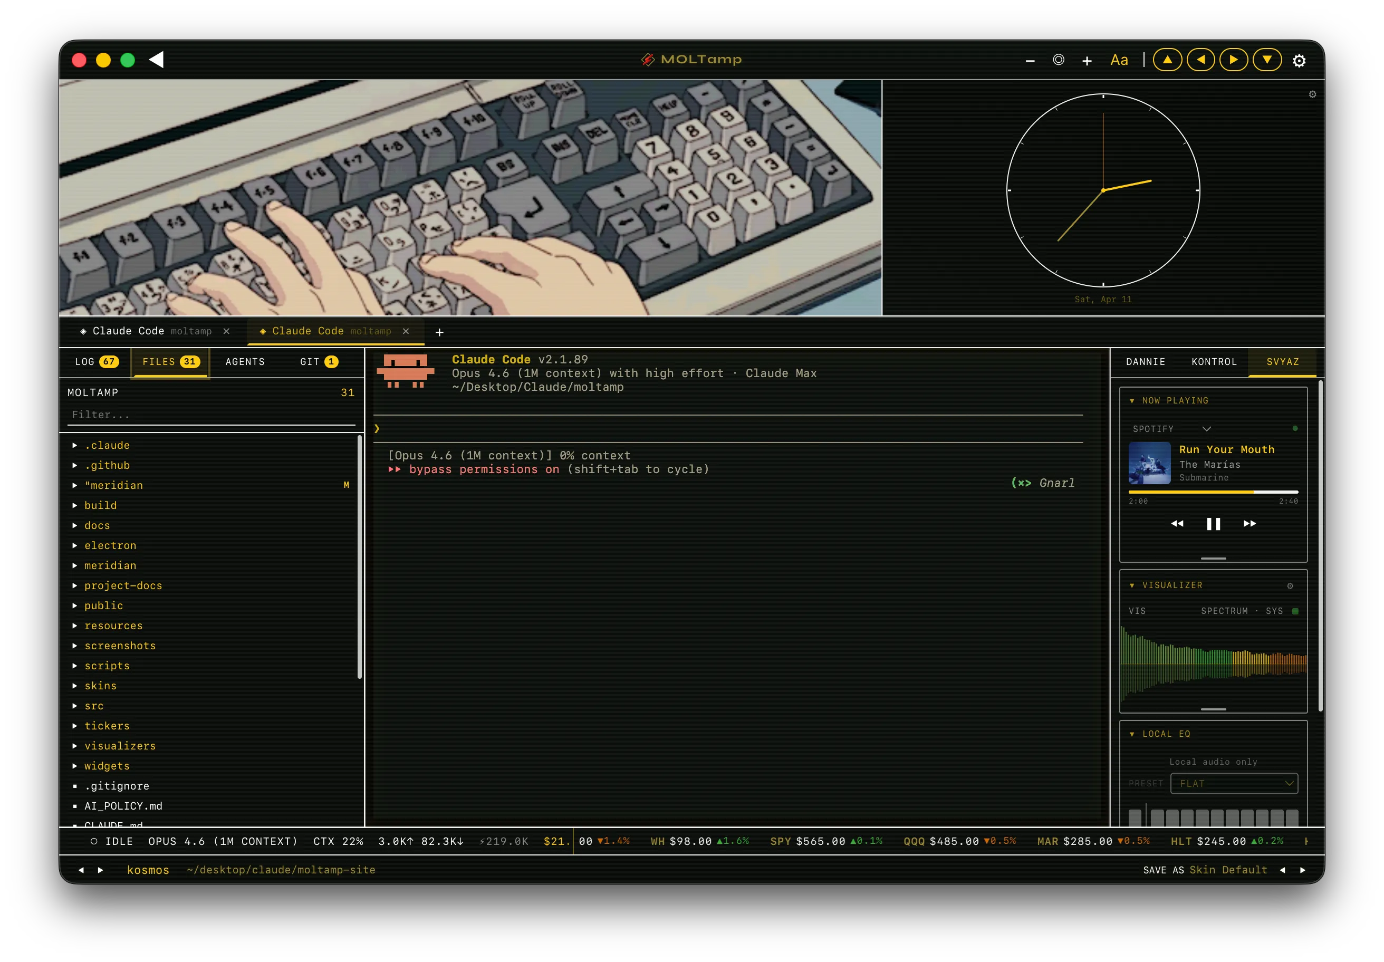Expand the project-docs folder
Screen dimensions: 1384x962
pos(211,585)
